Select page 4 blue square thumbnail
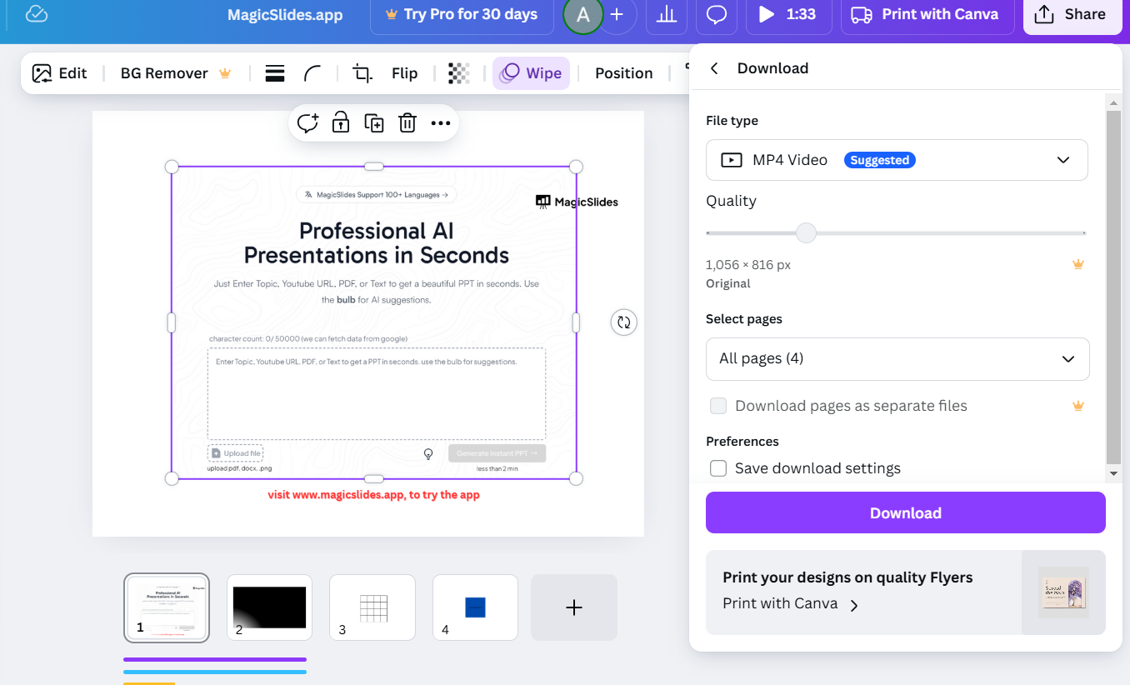The height and width of the screenshot is (685, 1130). pyautogui.click(x=475, y=607)
